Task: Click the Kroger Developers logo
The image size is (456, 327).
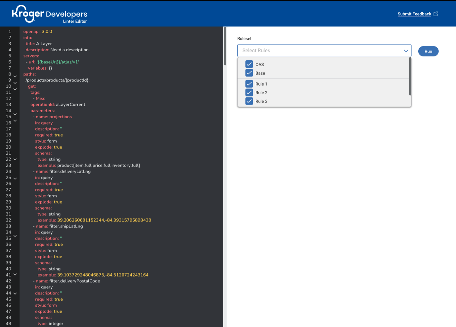Action: click(49, 14)
